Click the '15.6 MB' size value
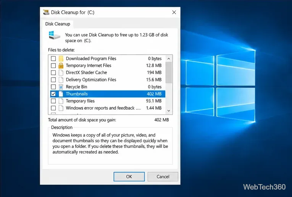292x197 pixels. (x=154, y=80)
